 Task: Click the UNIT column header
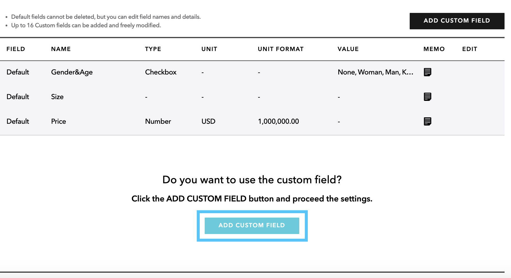209,49
